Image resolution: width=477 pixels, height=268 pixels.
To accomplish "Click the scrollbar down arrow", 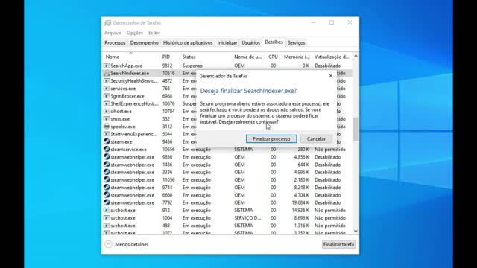I will (356, 232).
